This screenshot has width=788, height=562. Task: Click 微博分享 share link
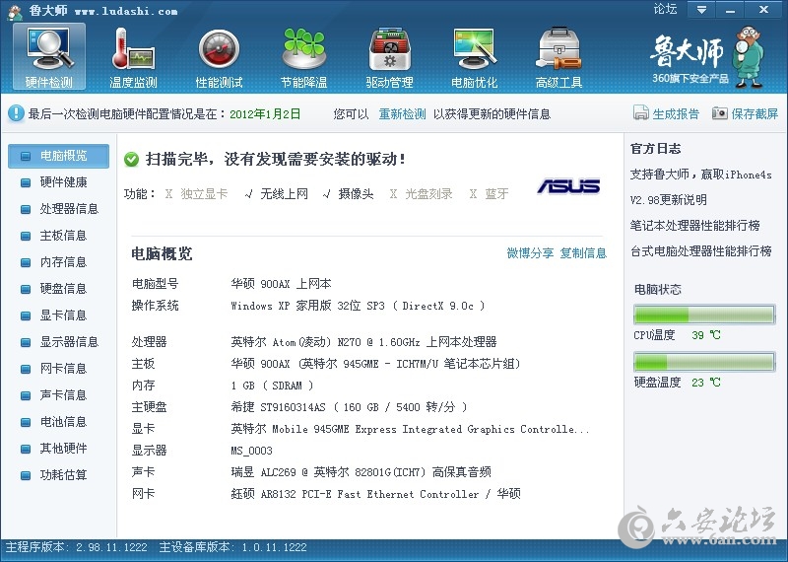530,253
